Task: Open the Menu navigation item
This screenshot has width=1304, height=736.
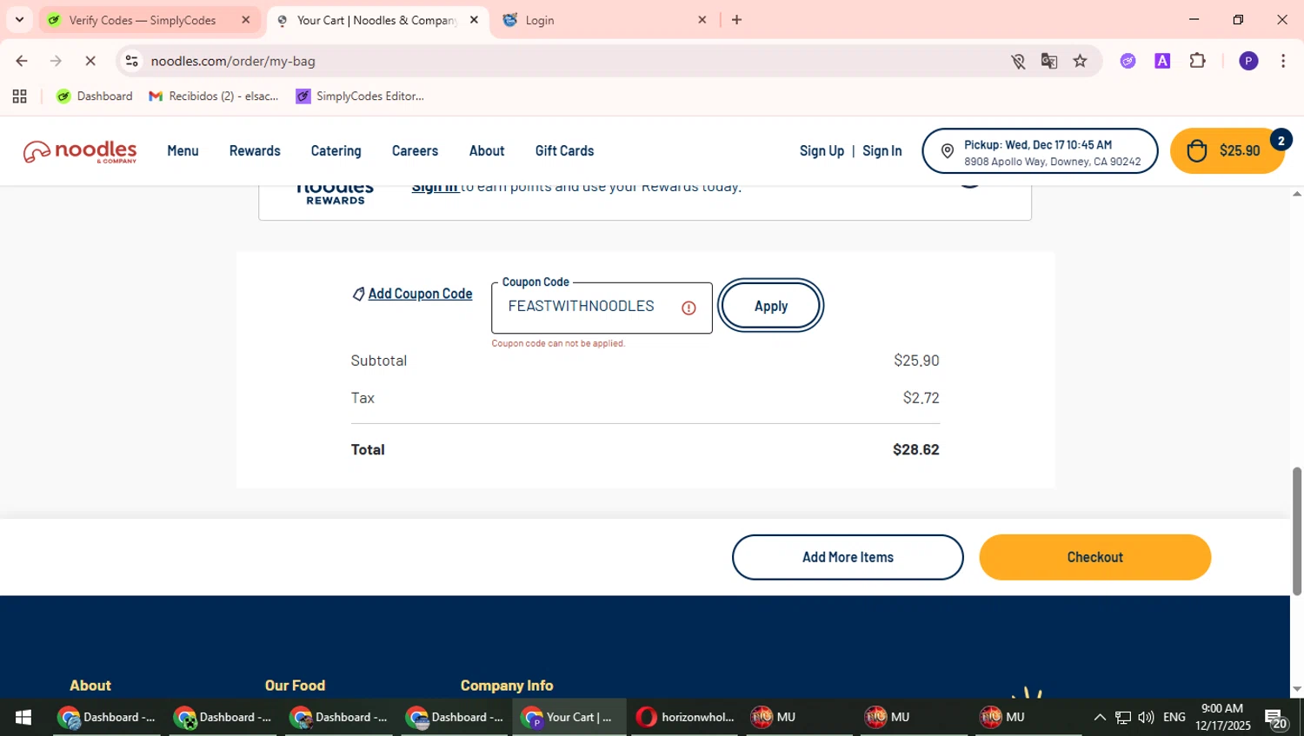Action: pos(183,151)
